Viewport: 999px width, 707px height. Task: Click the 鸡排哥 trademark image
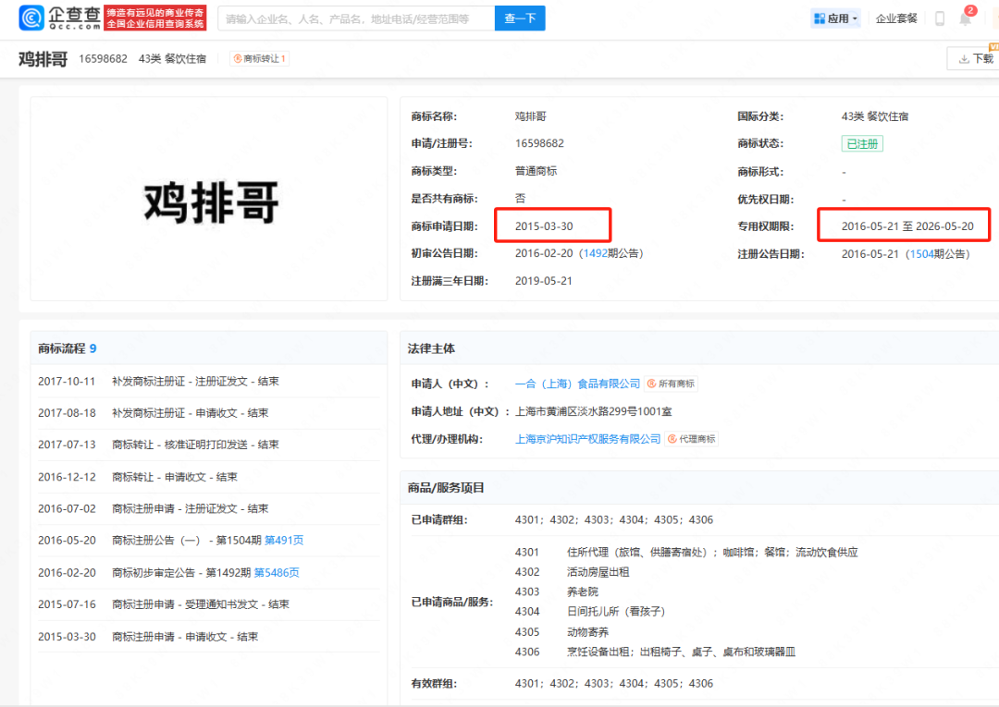[209, 199]
